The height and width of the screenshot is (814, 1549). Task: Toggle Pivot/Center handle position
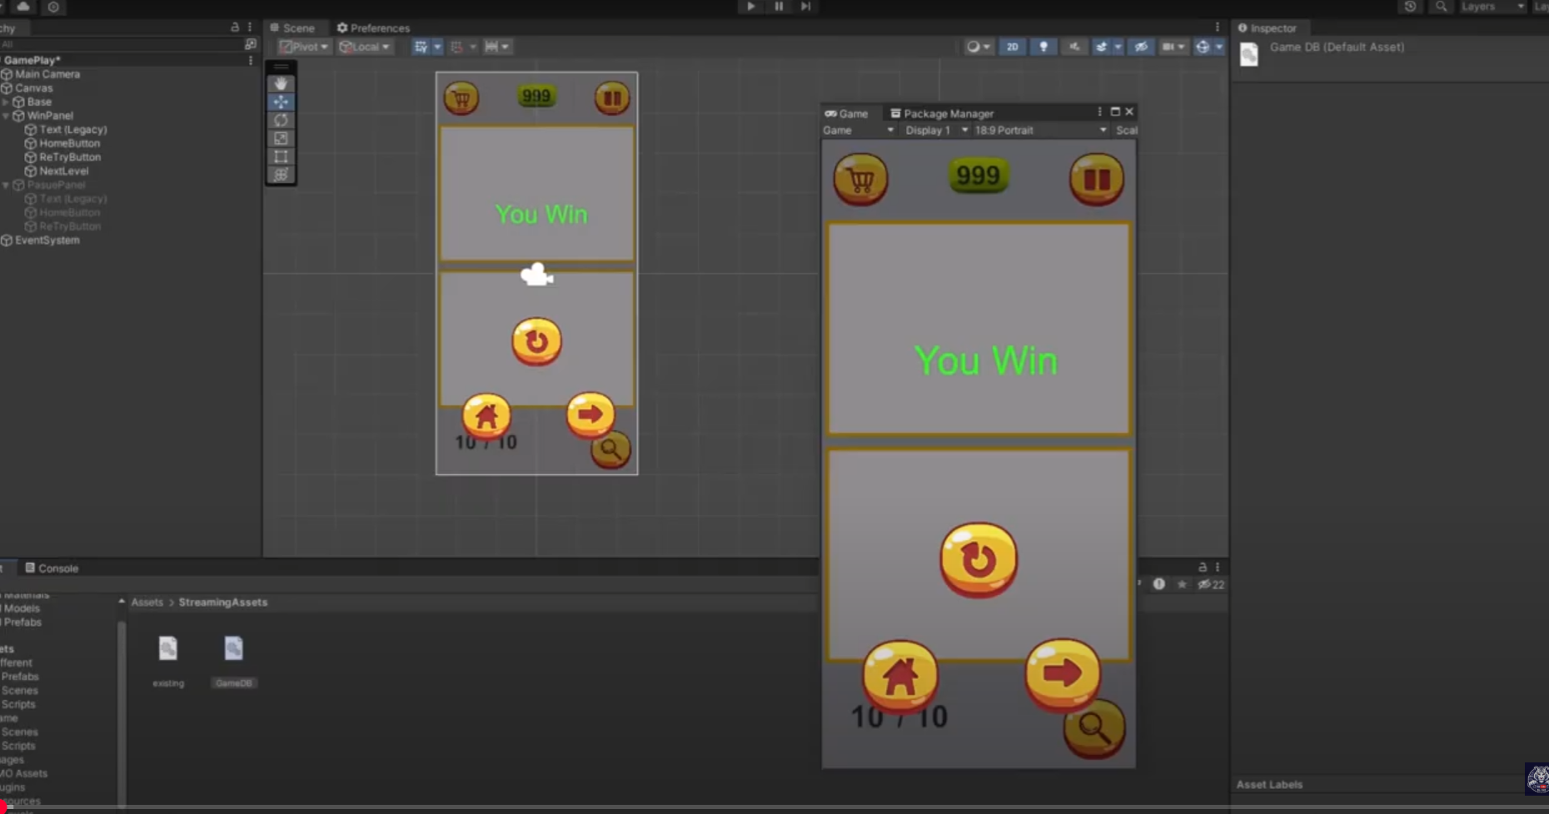pos(304,47)
